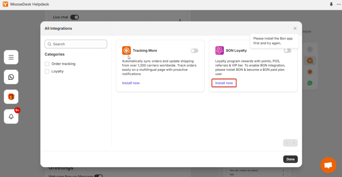The width and height of the screenshot is (342, 177).
Task: Go to the previous integrations page
Action: (287, 143)
